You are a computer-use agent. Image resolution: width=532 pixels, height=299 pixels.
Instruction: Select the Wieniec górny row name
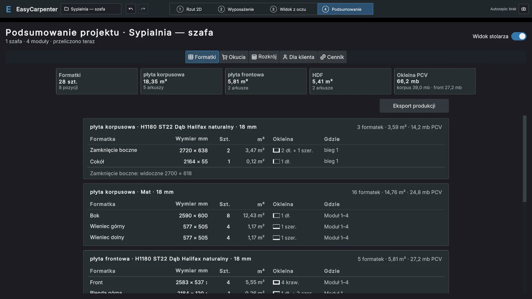point(107,226)
